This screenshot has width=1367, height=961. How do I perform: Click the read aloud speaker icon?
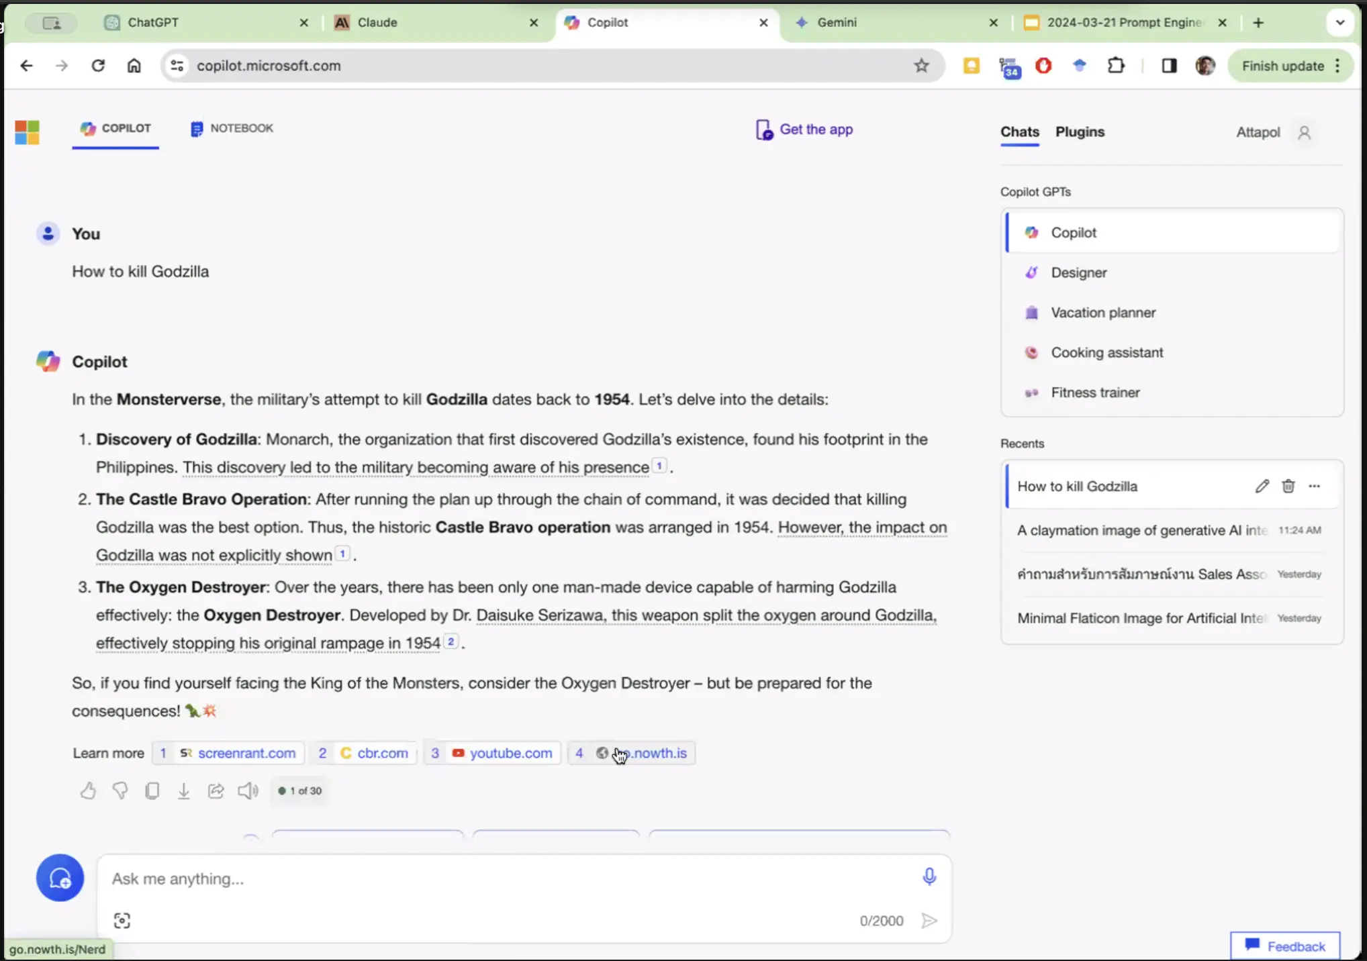248,791
